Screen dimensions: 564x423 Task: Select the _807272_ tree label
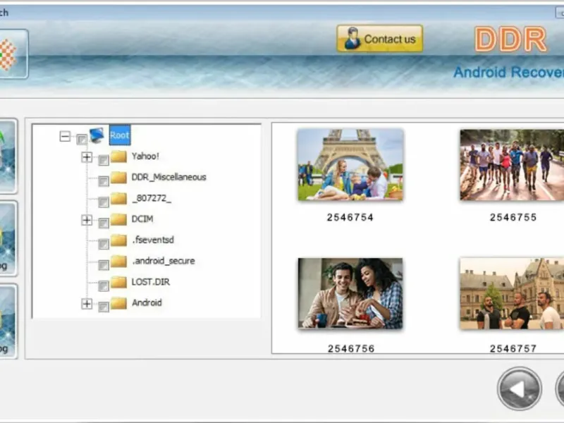(152, 198)
